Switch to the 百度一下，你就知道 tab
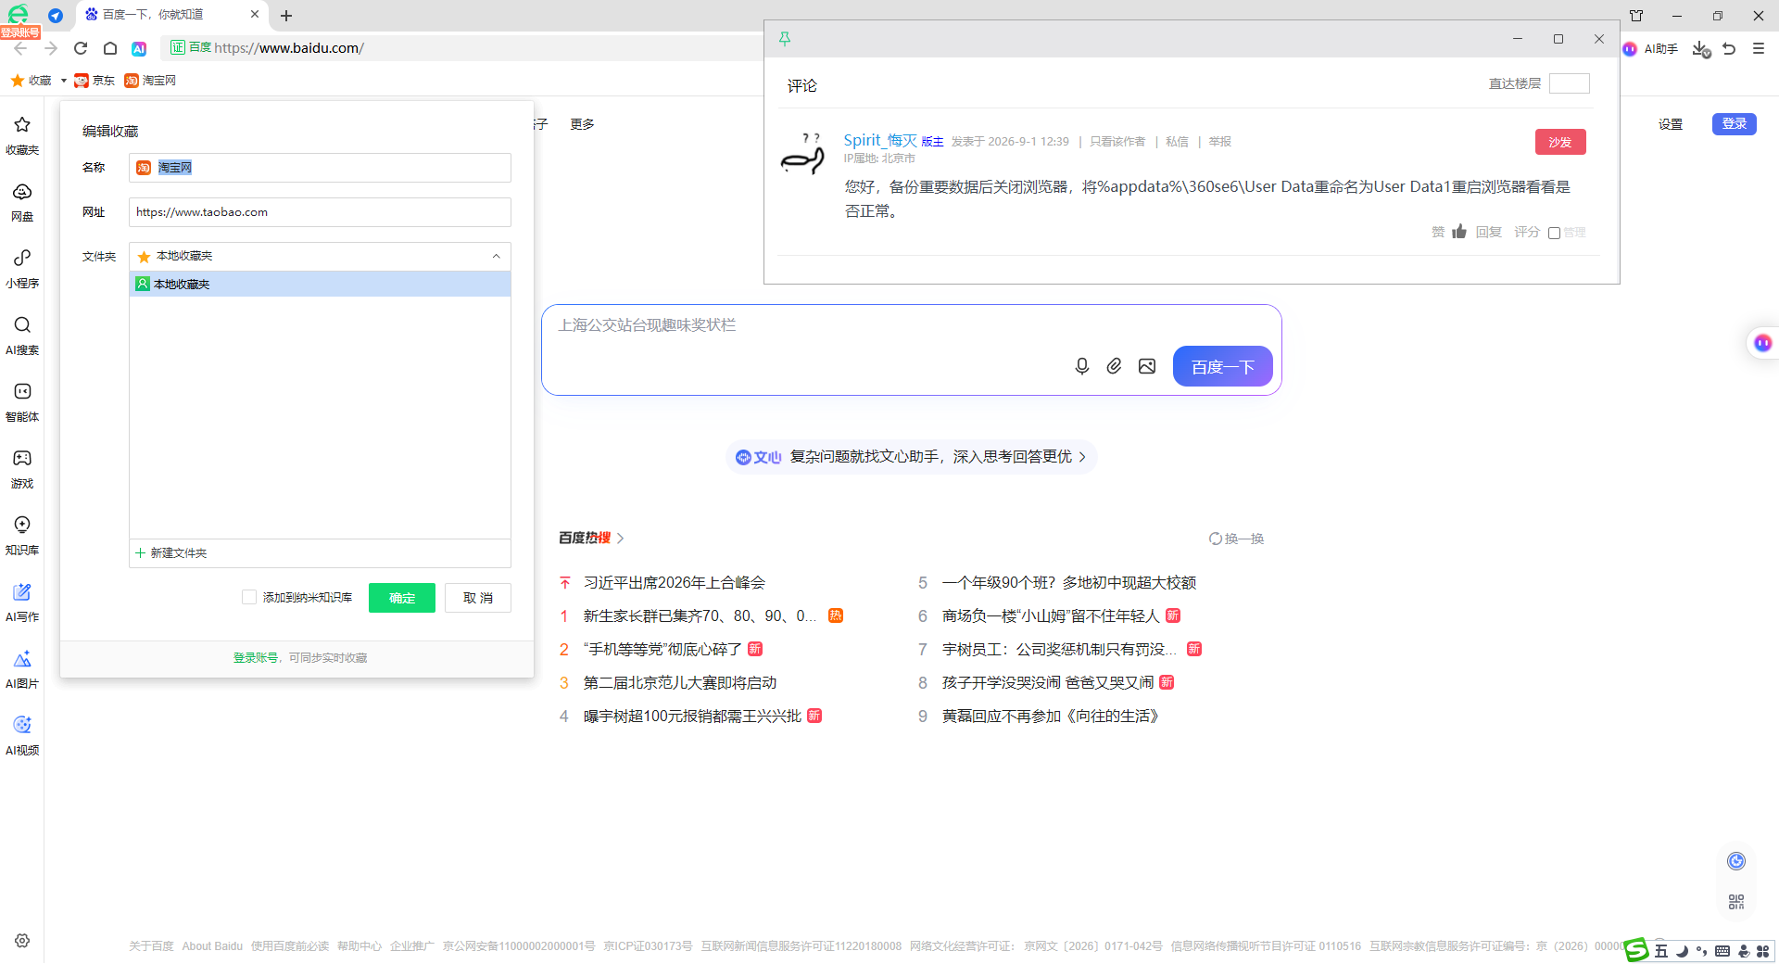Screen dimensions: 1779x964 click(172, 15)
